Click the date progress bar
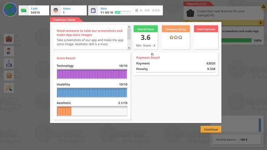Viewport: 267px width, 150px height. click(x=123, y=12)
